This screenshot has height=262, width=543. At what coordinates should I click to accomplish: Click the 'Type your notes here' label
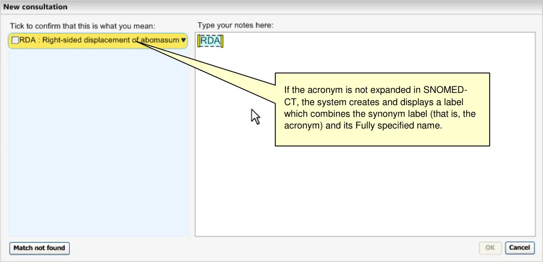coord(235,26)
